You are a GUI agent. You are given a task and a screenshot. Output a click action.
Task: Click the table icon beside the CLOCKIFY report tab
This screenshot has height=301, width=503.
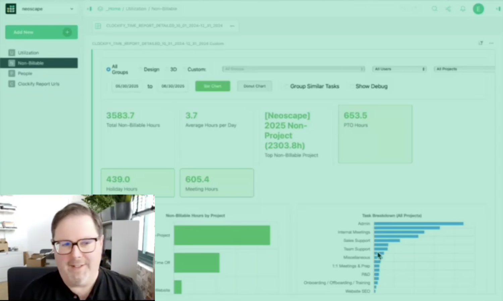(98, 26)
